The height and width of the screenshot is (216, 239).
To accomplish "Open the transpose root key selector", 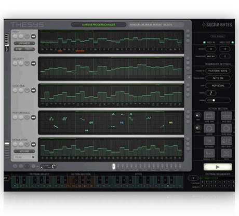I will coord(211,56).
